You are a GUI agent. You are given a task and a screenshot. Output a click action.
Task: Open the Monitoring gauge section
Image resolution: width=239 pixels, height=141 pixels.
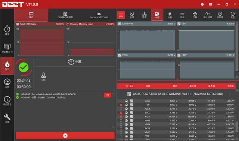click(7, 83)
